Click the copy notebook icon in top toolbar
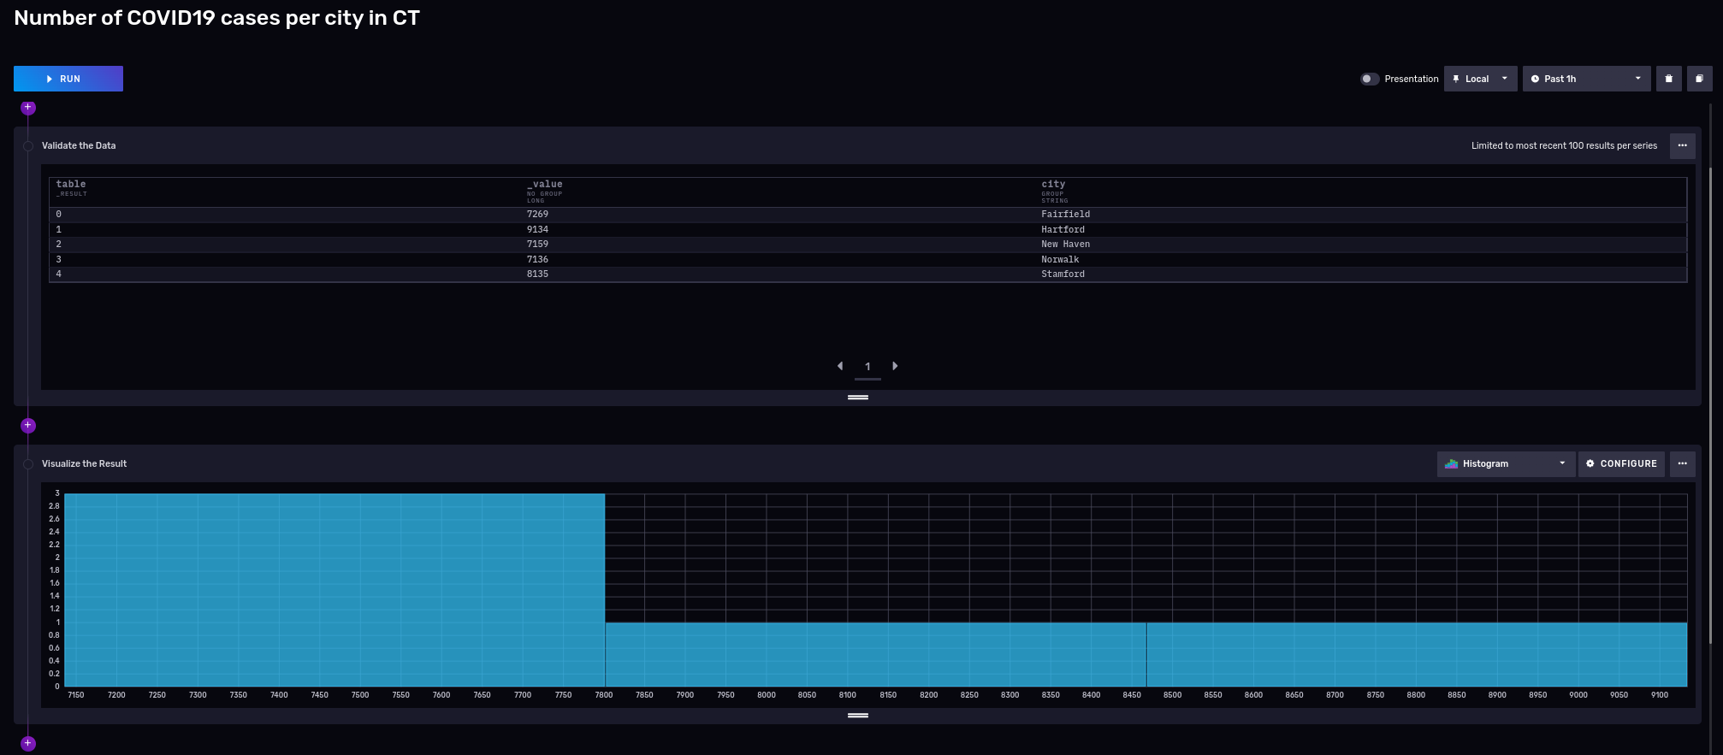The image size is (1723, 755). (x=1699, y=79)
